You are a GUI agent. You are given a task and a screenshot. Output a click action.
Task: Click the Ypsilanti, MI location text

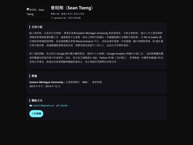pyautogui.click(x=60, y=18)
